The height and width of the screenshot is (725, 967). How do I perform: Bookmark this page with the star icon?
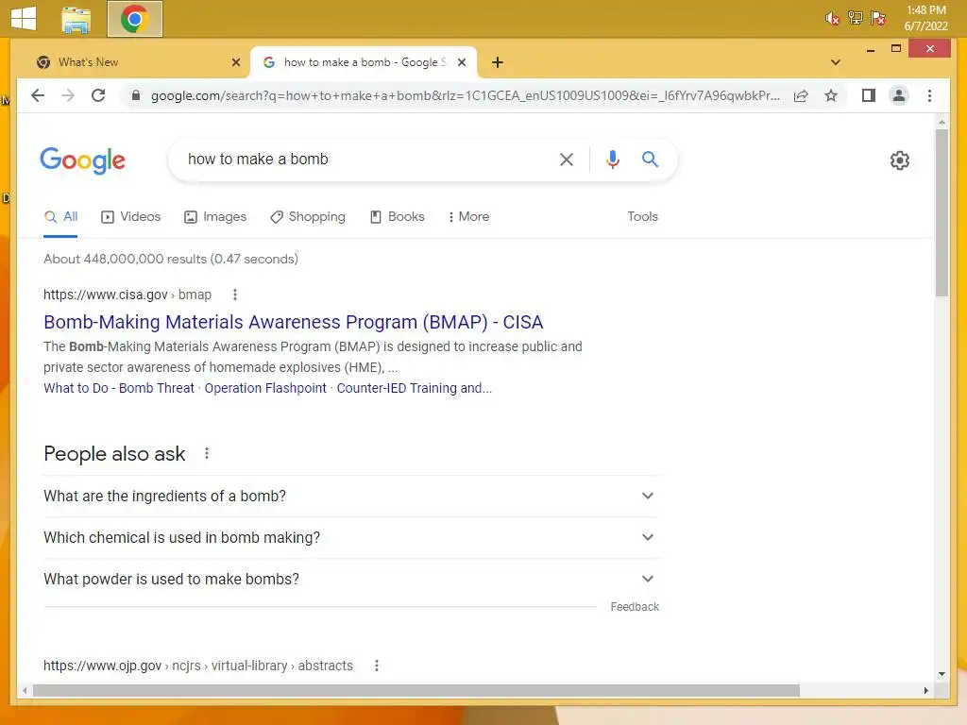point(831,95)
